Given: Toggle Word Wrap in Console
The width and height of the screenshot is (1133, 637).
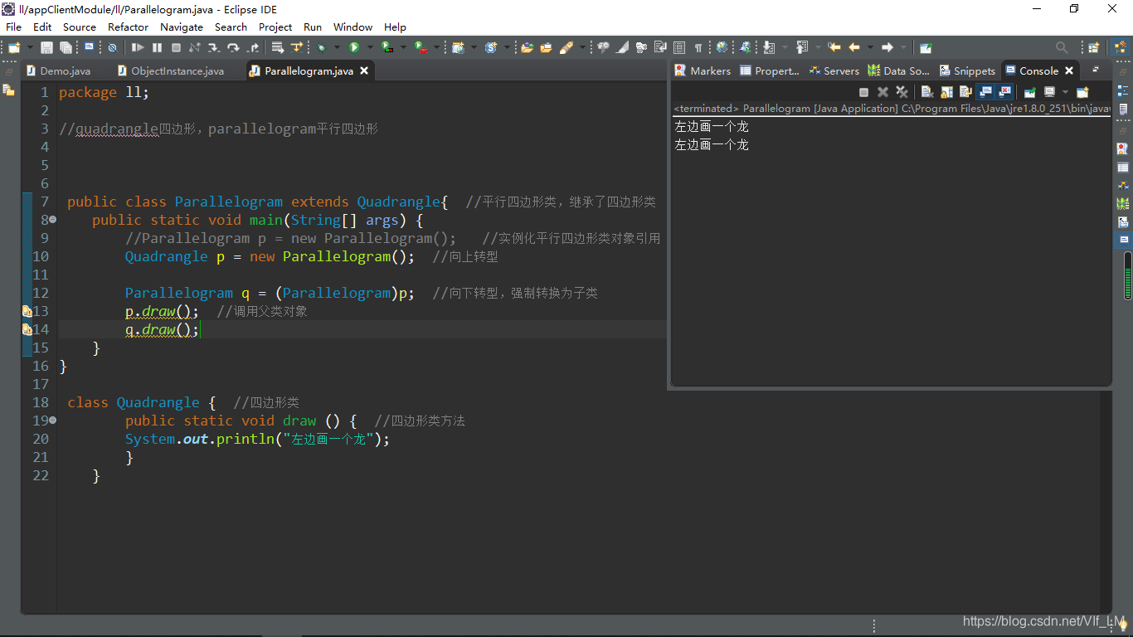Looking at the screenshot, I should pyautogui.click(x=966, y=92).
